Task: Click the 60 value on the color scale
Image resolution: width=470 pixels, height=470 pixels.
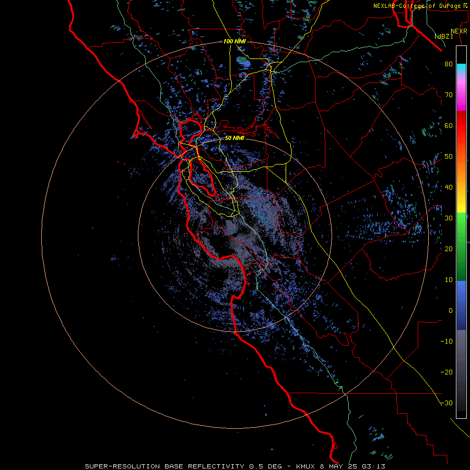Action: click(x=449, y=125)
